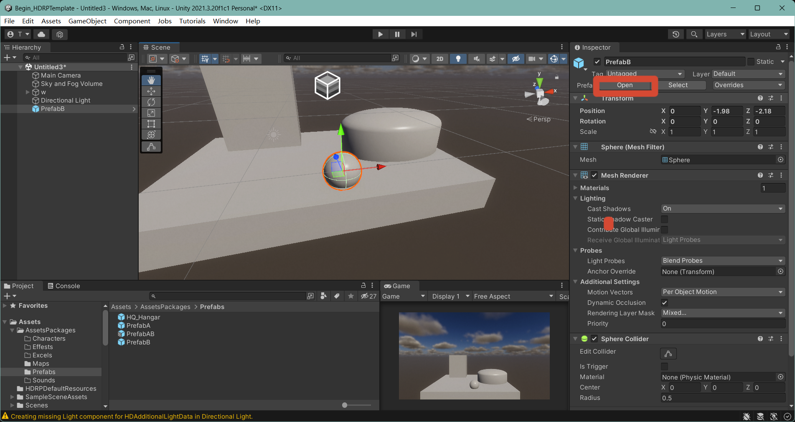Expand the 'w' object in Hierarchy

tap(28, 92)
